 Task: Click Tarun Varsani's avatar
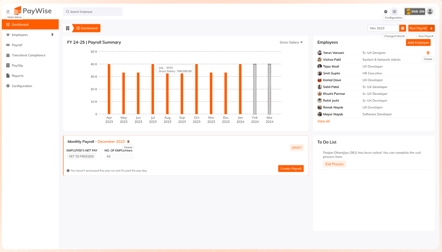(319, 53)
